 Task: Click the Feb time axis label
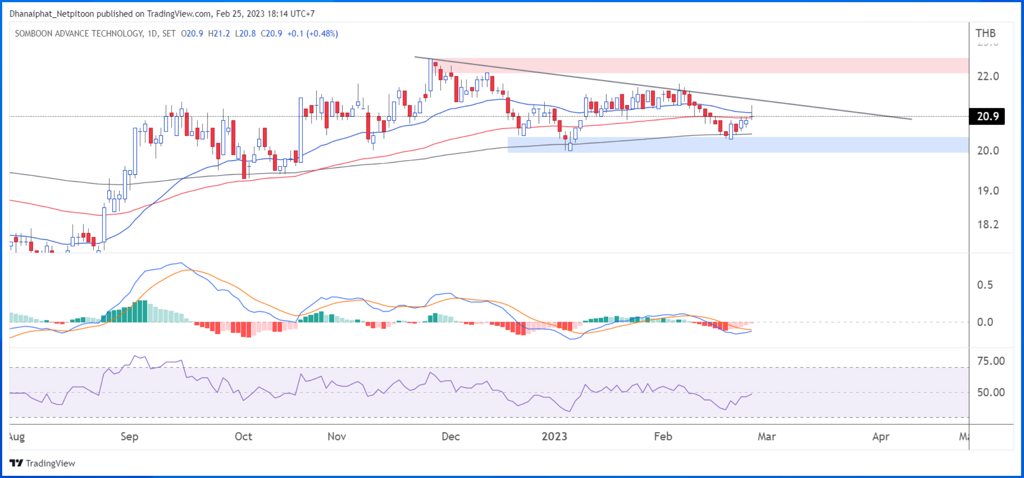[x=663, y=436]
